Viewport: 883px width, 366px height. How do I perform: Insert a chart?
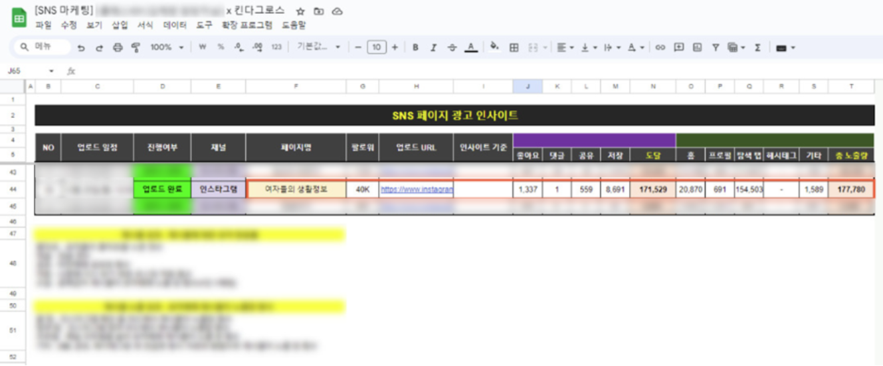pos(697,48)
